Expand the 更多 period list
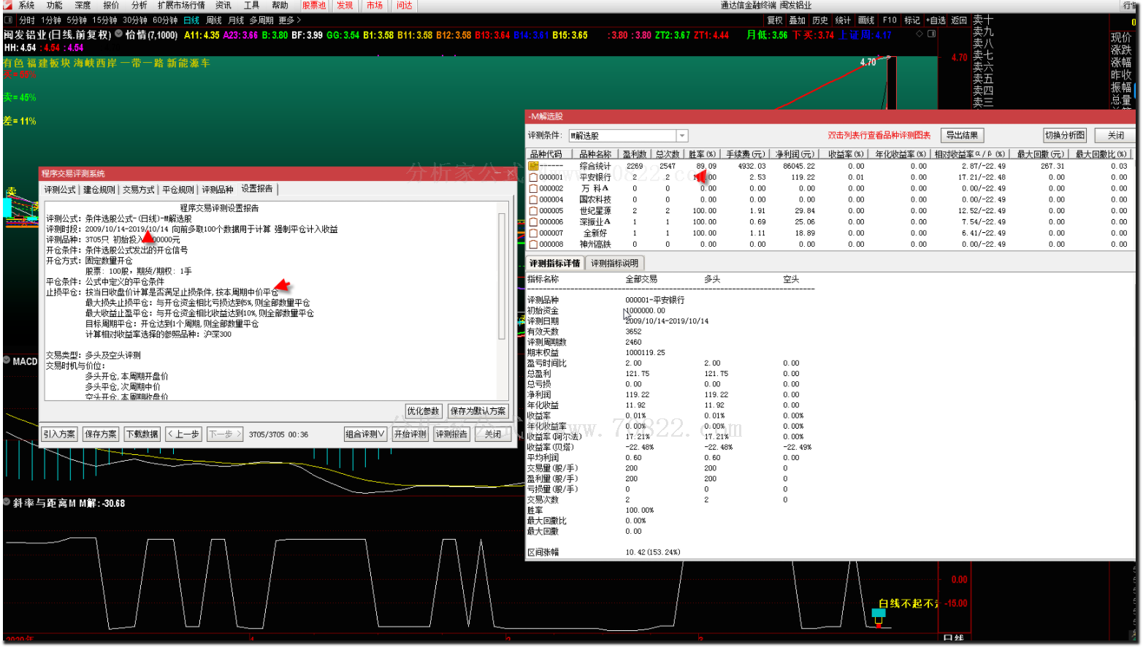 coord(290,20)
